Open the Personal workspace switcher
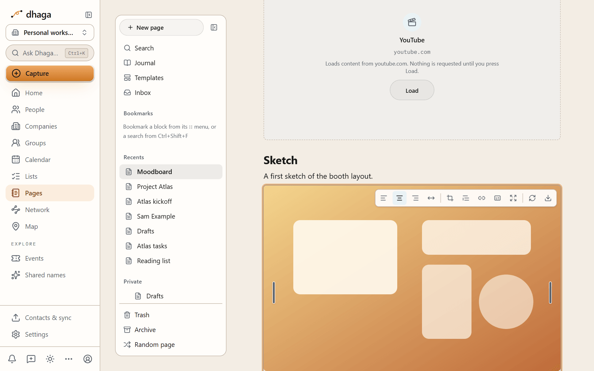This screenshot has height=371, width=594. click(x=50, y=32)
